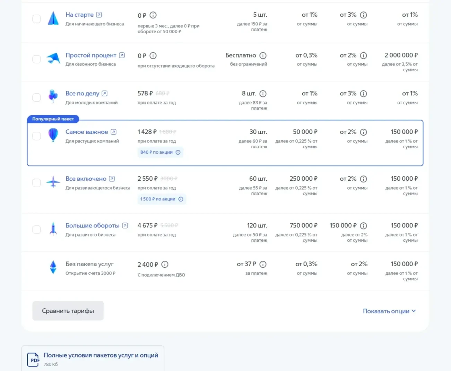
Task: Open the external link icon next to На старте
Action: coord(99,15)
